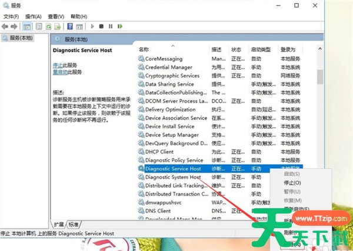Screen dimensions: 353x251
Task: Select the Diagnostic Policy Service row
Action: [219, 160]
